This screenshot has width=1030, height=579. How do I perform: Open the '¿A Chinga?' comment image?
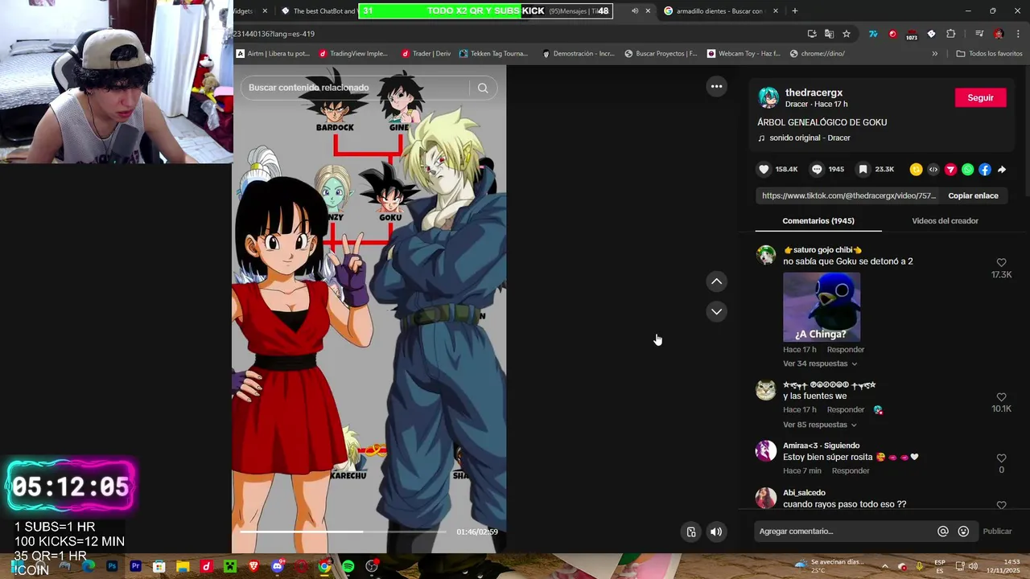pyautogui.click(x=822, y=307)
